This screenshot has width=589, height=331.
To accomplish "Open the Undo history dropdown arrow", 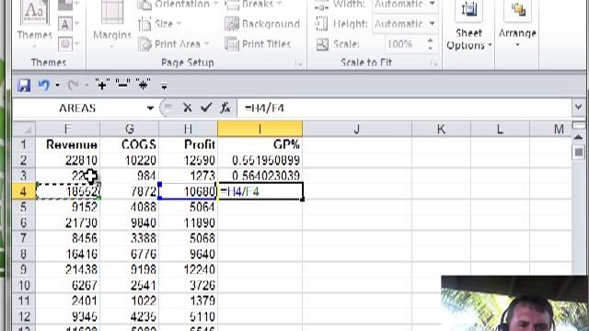I will pos(57,86).
